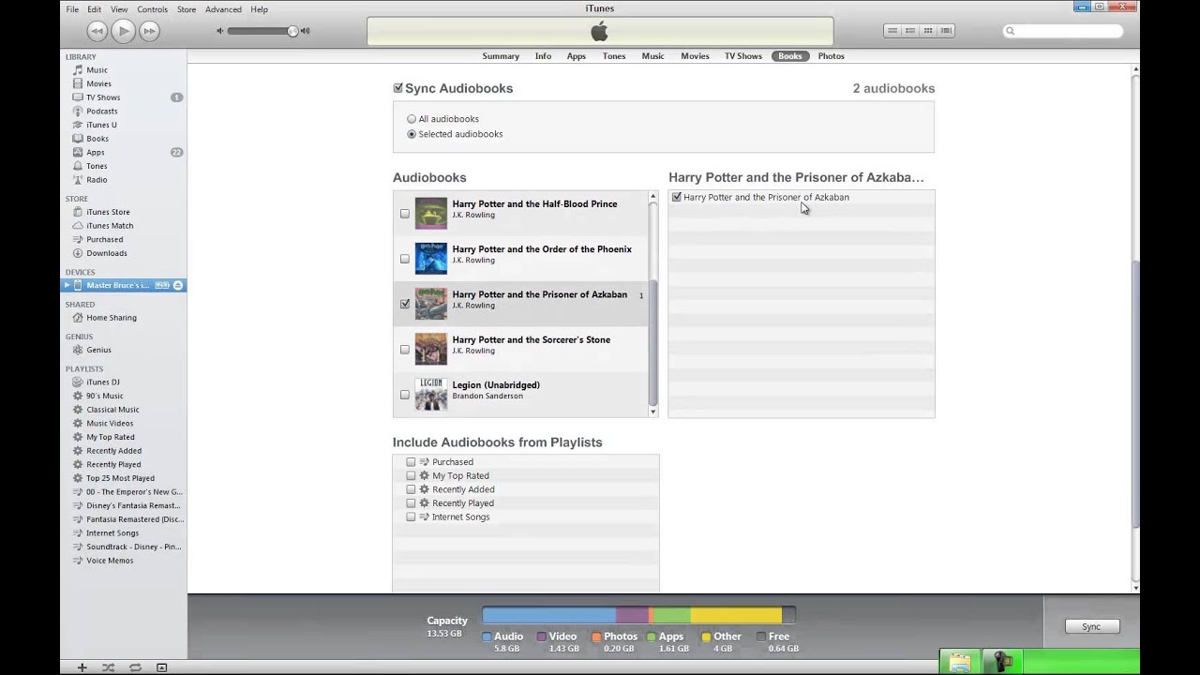Check Harry Potter and the Sorcerer's Stone
Image resolution: width=1200 pixels, height=675 pixels.
[405, 350]
